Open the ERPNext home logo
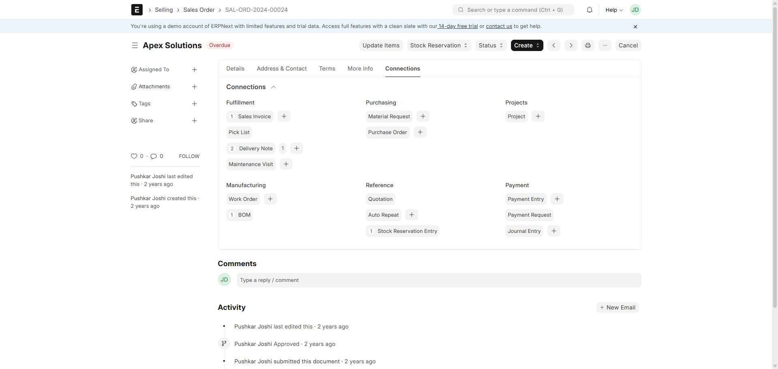778x369 pixels. pyautogui.click(x=137, y=10)
